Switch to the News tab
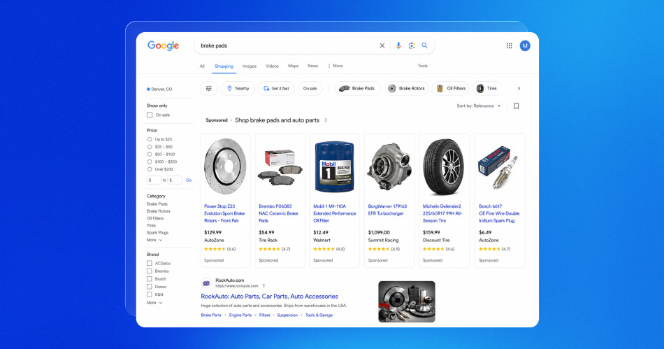 tap(312, 66)
